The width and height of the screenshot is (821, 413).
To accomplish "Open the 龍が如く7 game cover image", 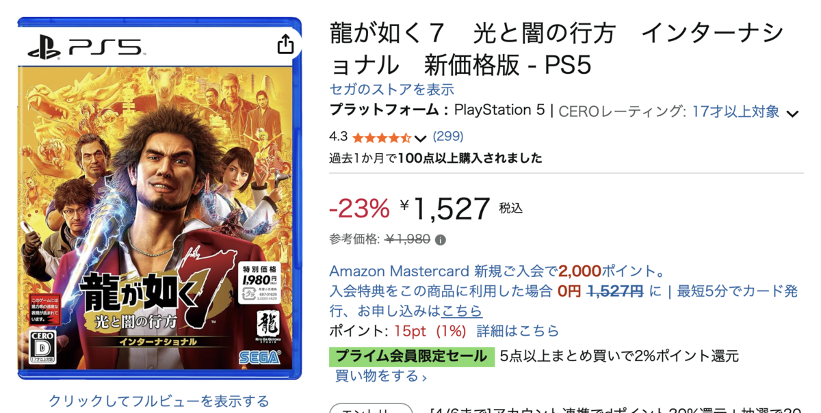I will (x=159, y=198).
